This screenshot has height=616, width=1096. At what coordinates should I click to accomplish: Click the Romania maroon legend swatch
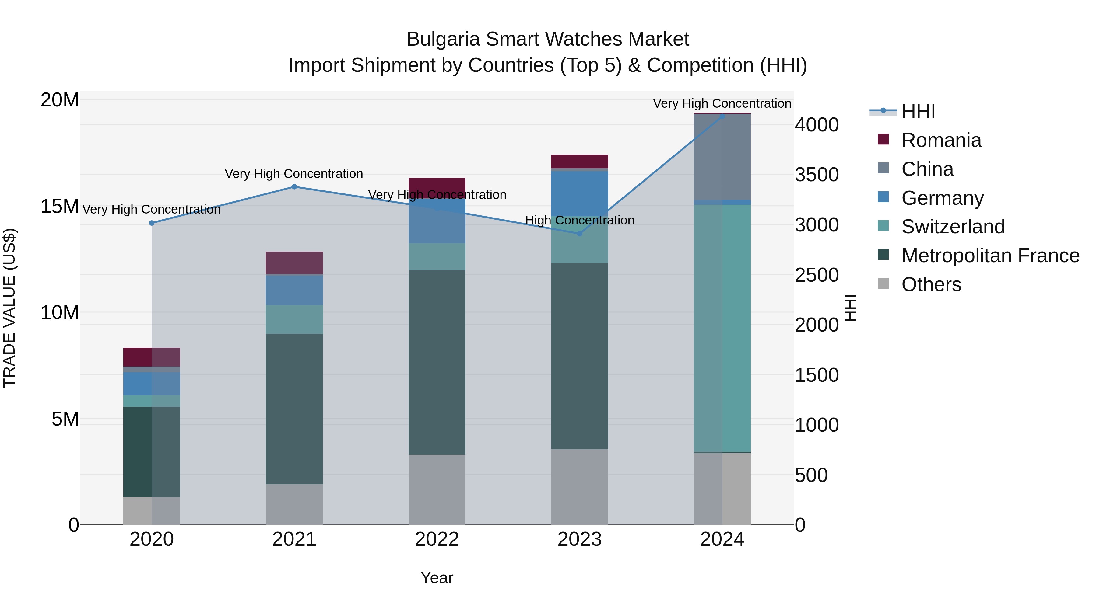coord(883,139)
